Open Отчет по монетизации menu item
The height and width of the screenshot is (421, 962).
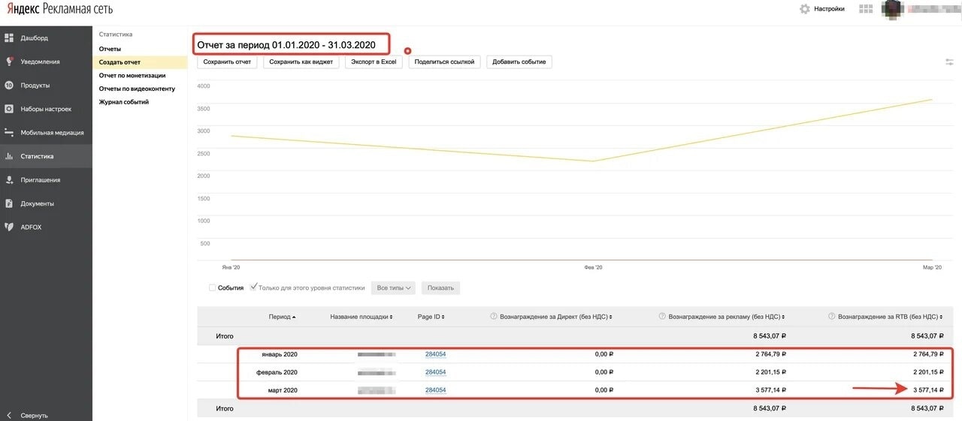(132, 76)
